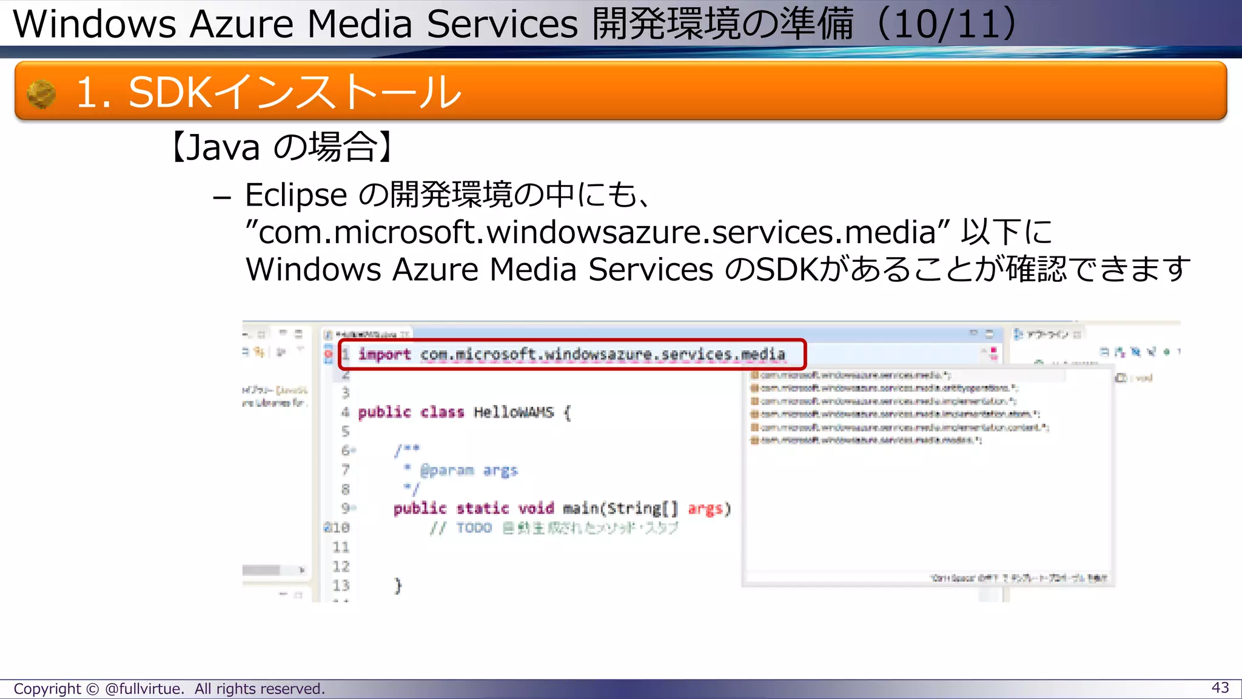Select the 'Libraries for' entry in left tree
Viewport: 1242px width, 699px height.
tap(275, 403)
